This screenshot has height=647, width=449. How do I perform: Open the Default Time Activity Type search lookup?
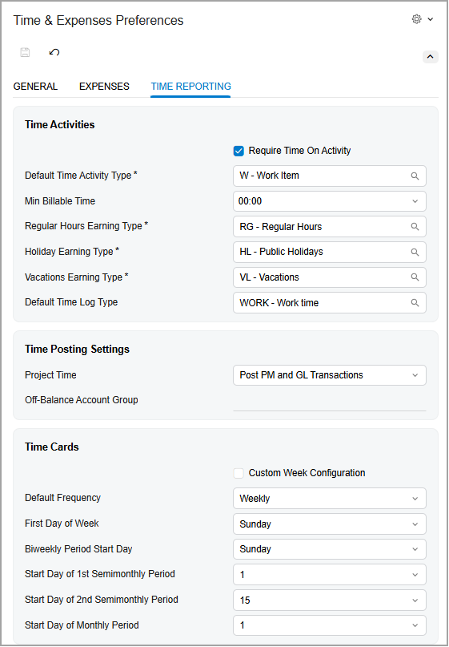415,176
